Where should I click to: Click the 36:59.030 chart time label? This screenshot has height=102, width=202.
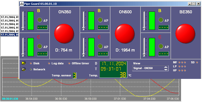coord(90,99)
